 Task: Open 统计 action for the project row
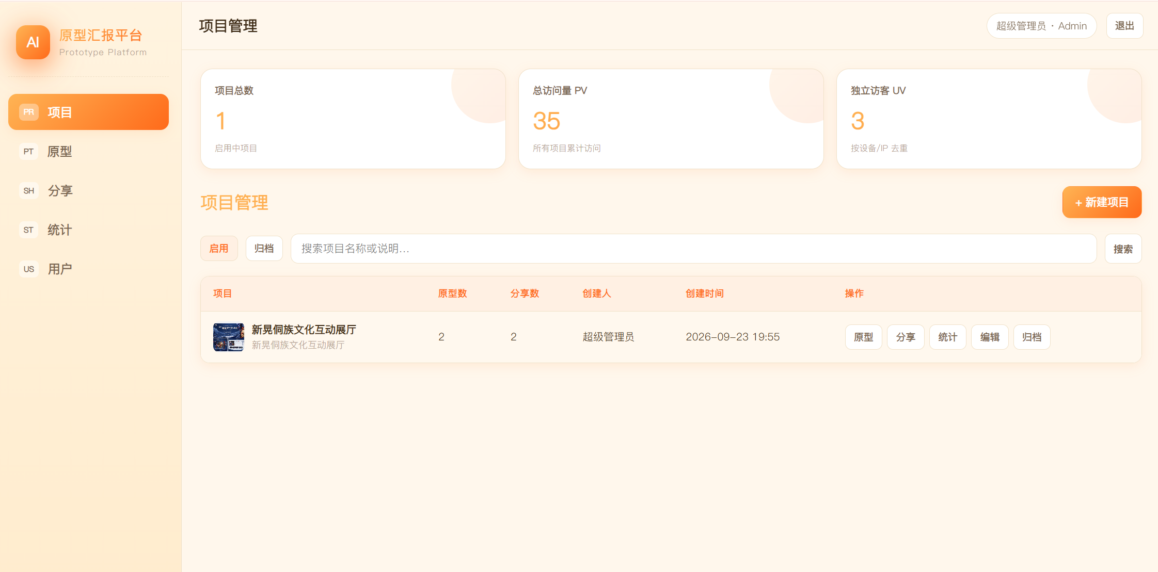point(948,337)
